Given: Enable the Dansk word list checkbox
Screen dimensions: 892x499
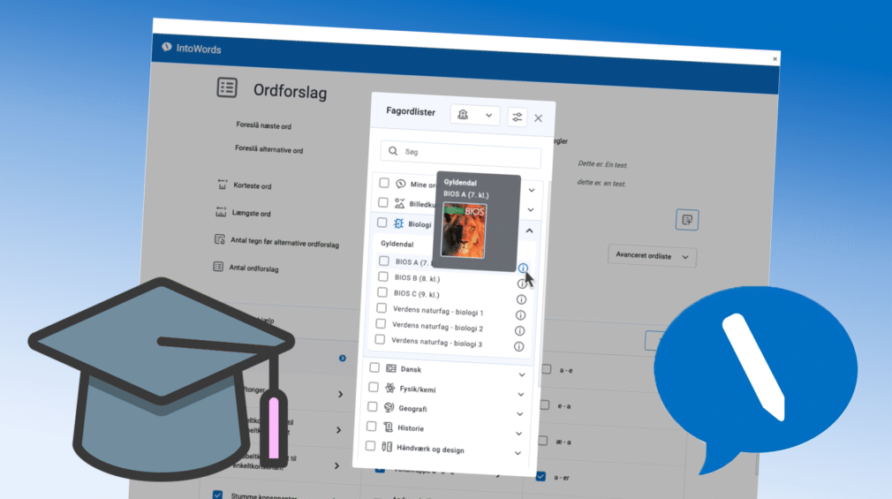Looking at the screenshot, I should (374, 367).
